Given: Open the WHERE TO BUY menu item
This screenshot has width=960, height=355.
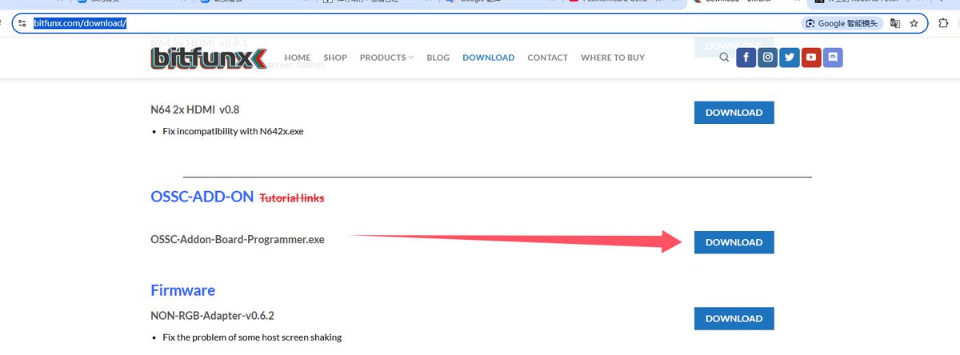Looking at the screenshot, I should click(x=613, y=58).
